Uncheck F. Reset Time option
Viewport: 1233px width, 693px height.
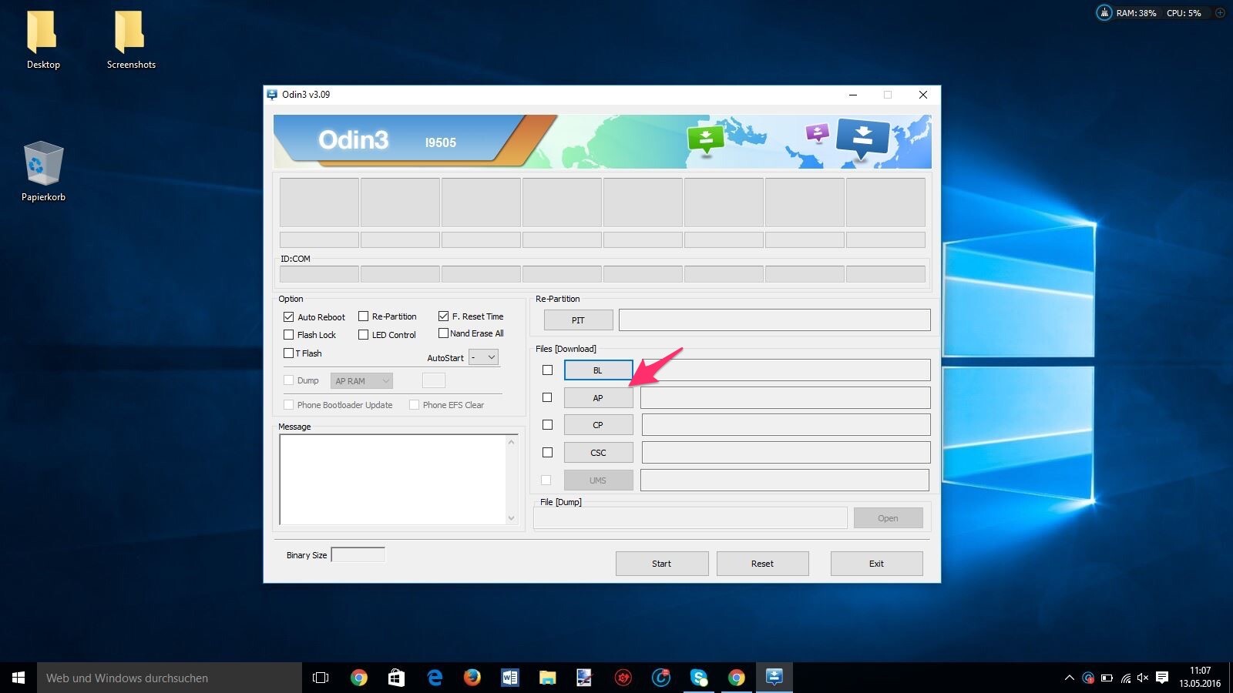[444, 316]
